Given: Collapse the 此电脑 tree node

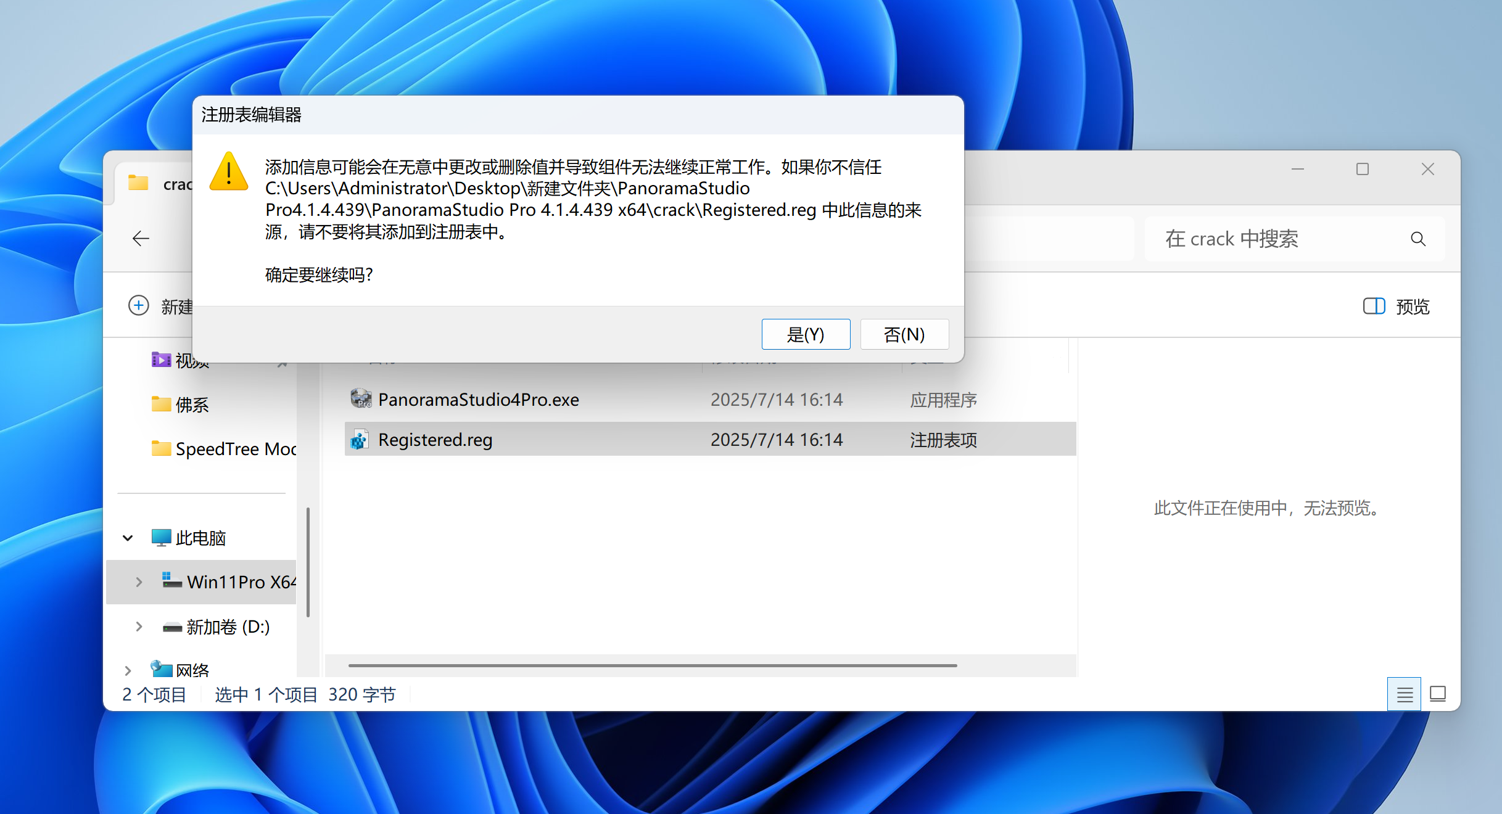Looking at the screenshot, I should (128, 538).
